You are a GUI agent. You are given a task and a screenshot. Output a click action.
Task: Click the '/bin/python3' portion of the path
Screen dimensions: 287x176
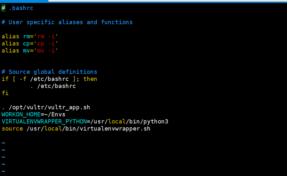(x=147, y=122)
